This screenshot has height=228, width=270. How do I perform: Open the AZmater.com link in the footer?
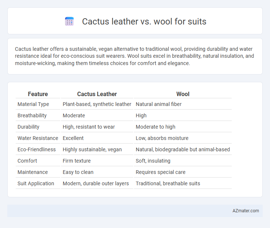point(246,211)
